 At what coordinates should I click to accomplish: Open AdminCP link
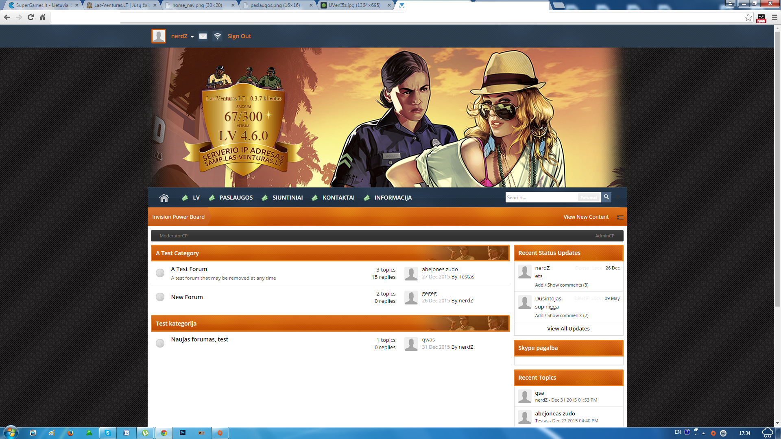coord(605,236)
